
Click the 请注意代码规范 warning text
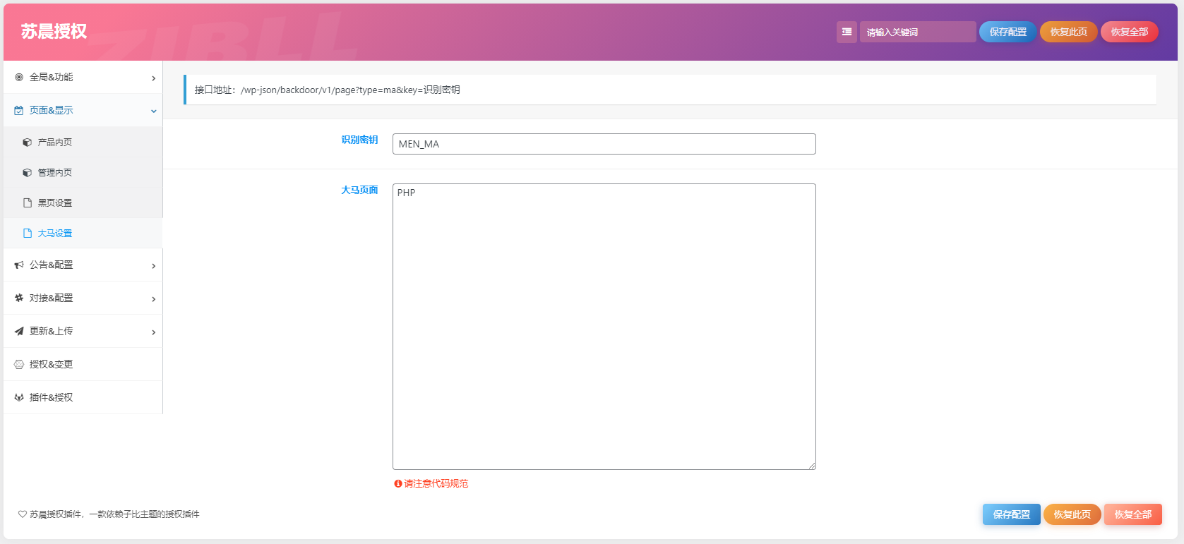(436, 484)
